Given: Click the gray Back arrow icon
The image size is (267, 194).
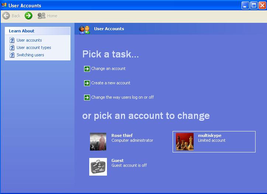Looking at the screenshot, I should click(6, 16).
